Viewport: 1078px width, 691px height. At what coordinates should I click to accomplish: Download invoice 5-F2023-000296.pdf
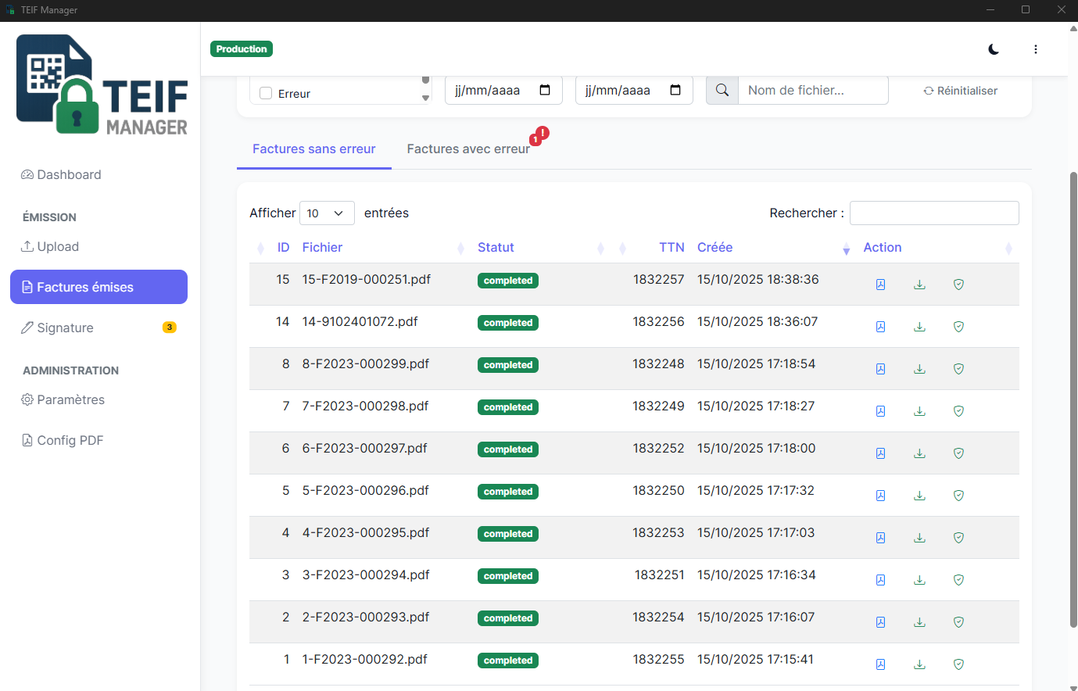[919, 496]
